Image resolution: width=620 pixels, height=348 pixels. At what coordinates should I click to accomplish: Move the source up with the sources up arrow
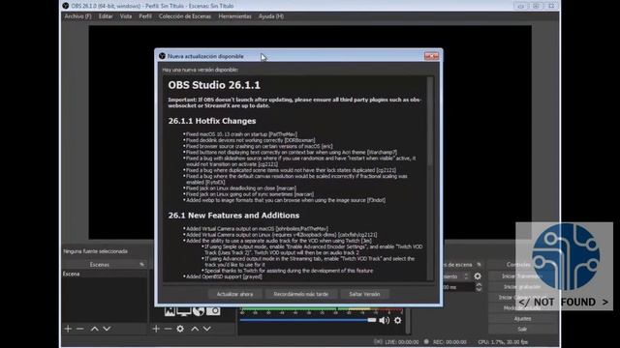pyautogui.click(x=195, y=329)
